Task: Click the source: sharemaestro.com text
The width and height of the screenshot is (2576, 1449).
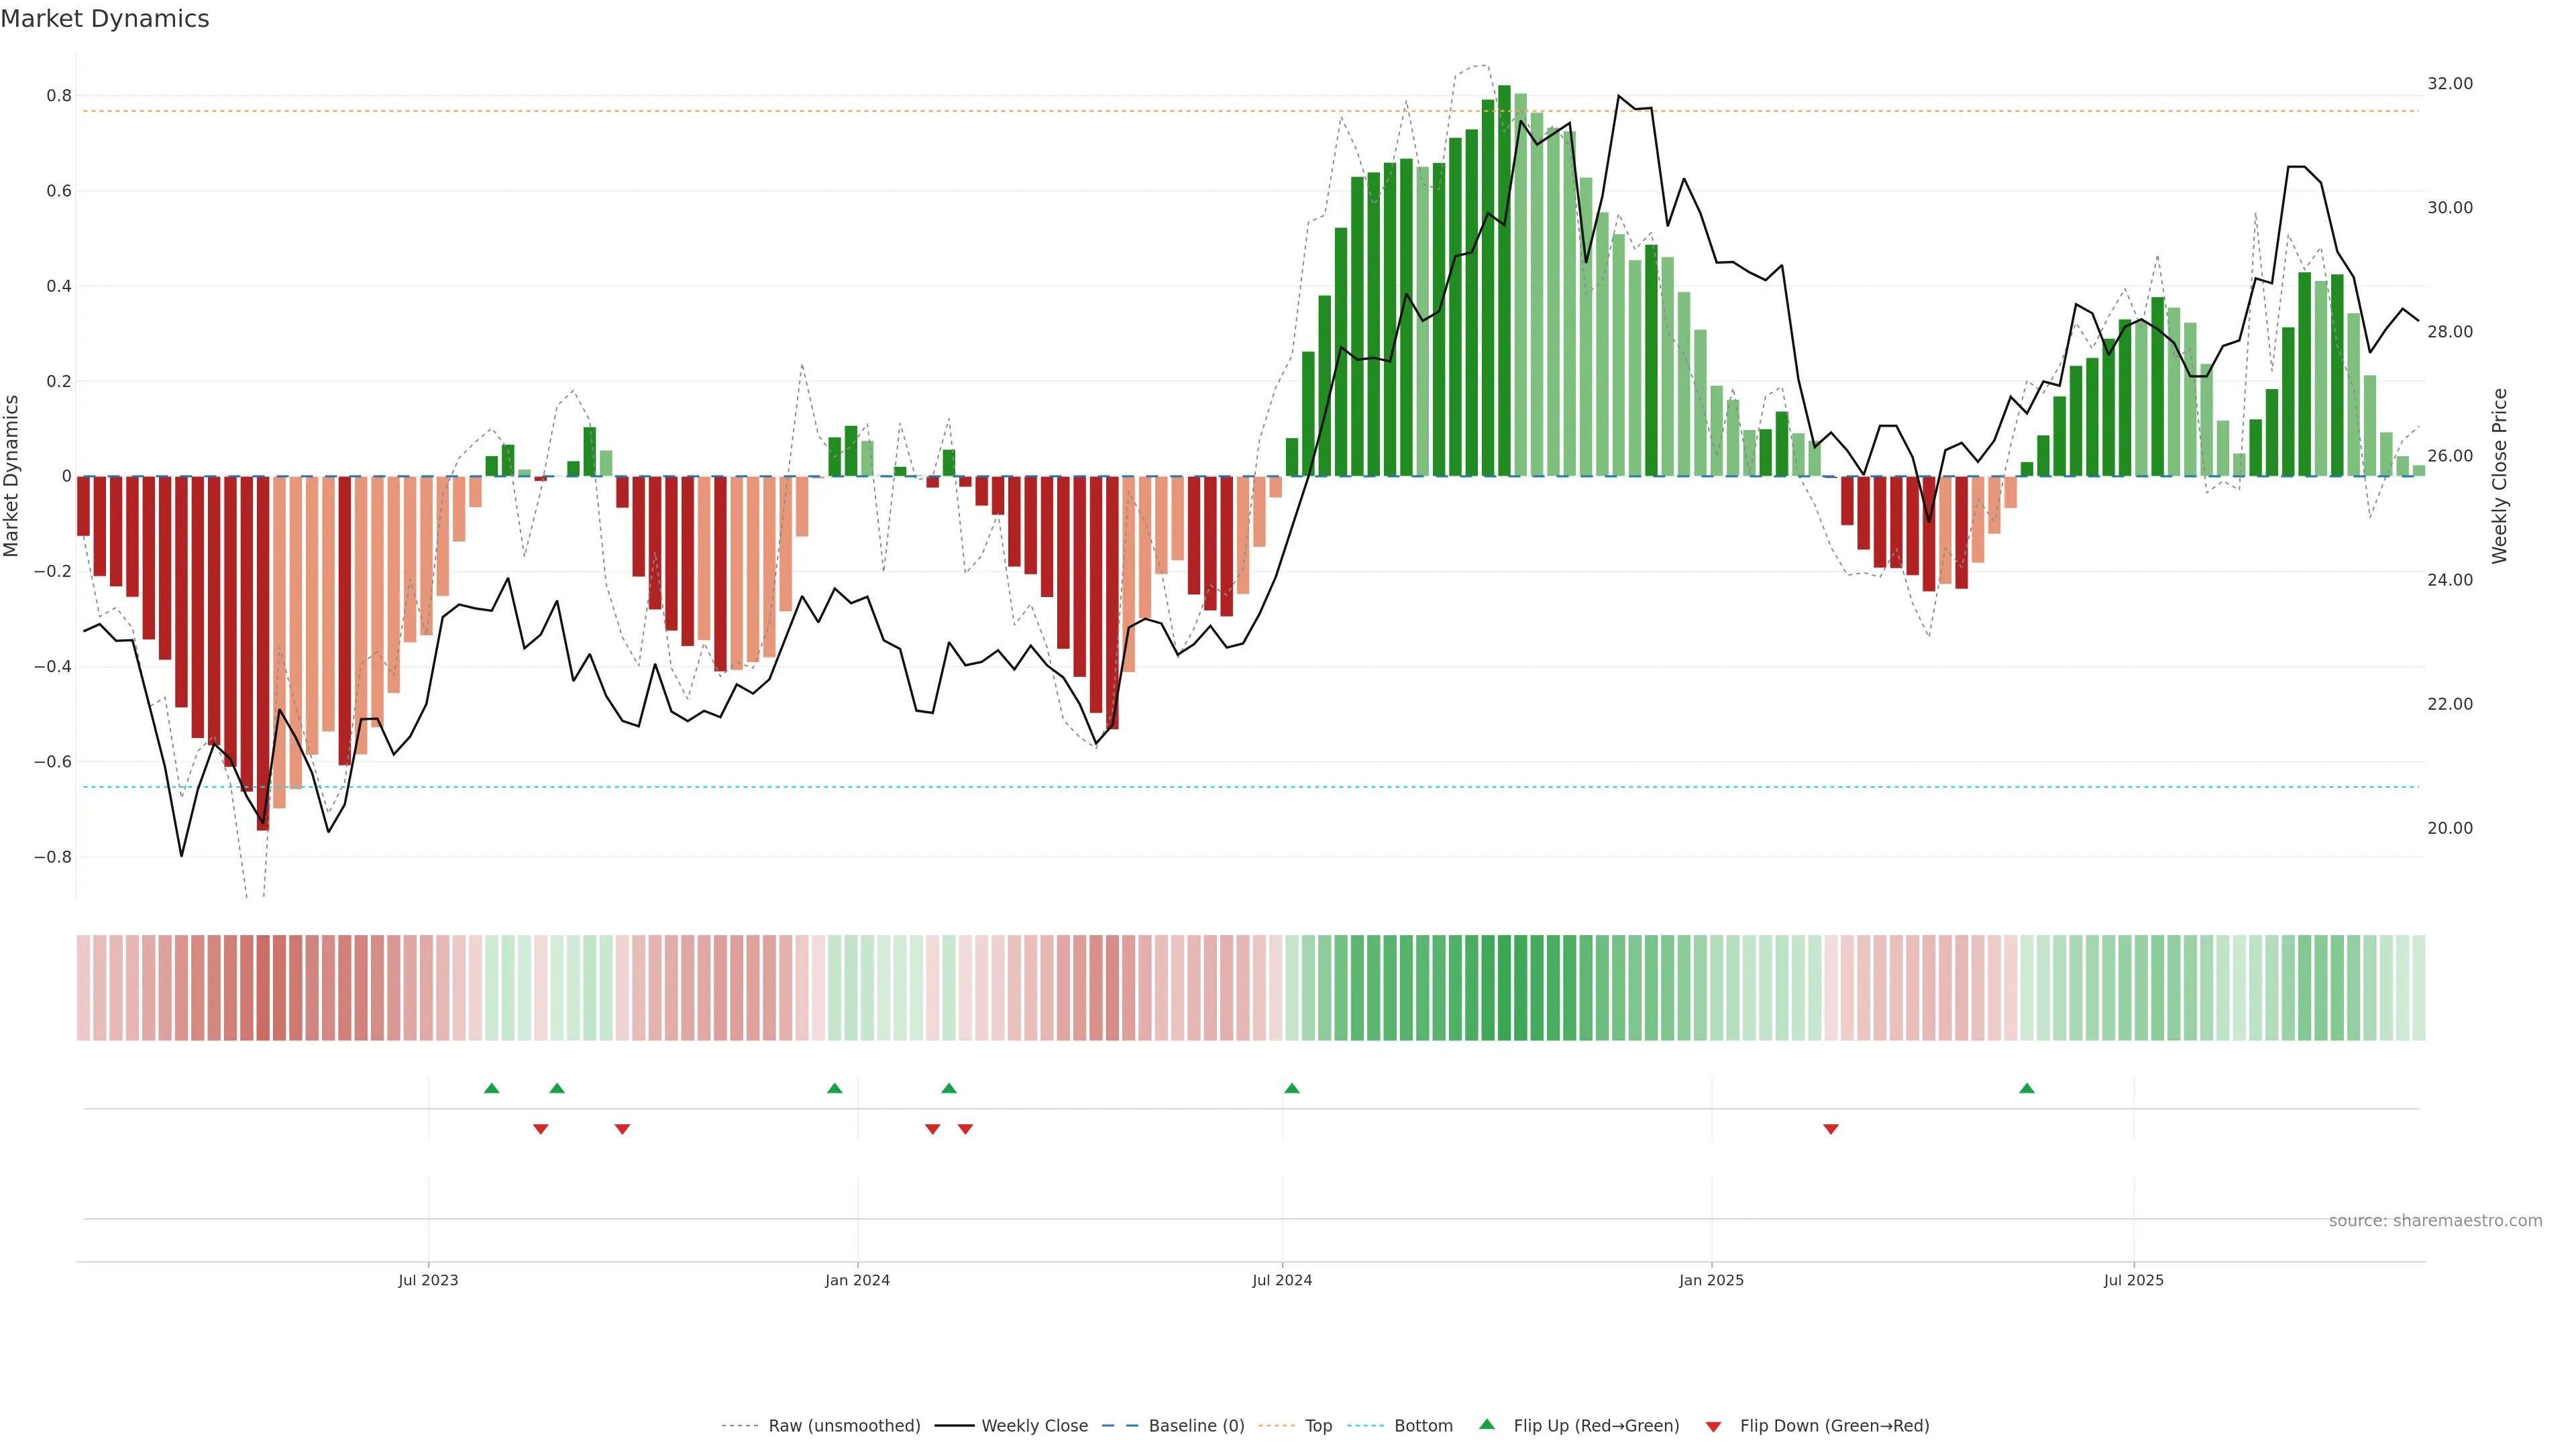Action: [2435, 1220]
